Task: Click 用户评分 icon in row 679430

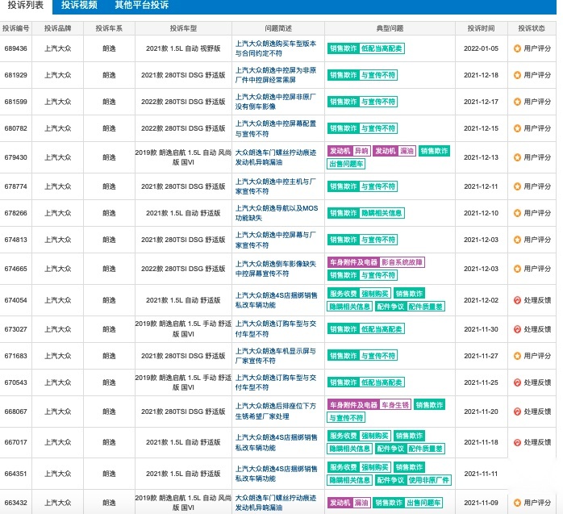Action: tap(517, 157)
